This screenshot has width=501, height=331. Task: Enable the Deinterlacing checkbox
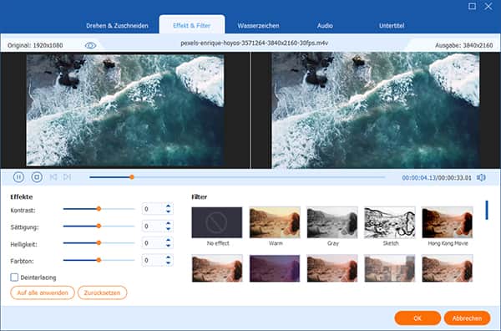(14, 278)
